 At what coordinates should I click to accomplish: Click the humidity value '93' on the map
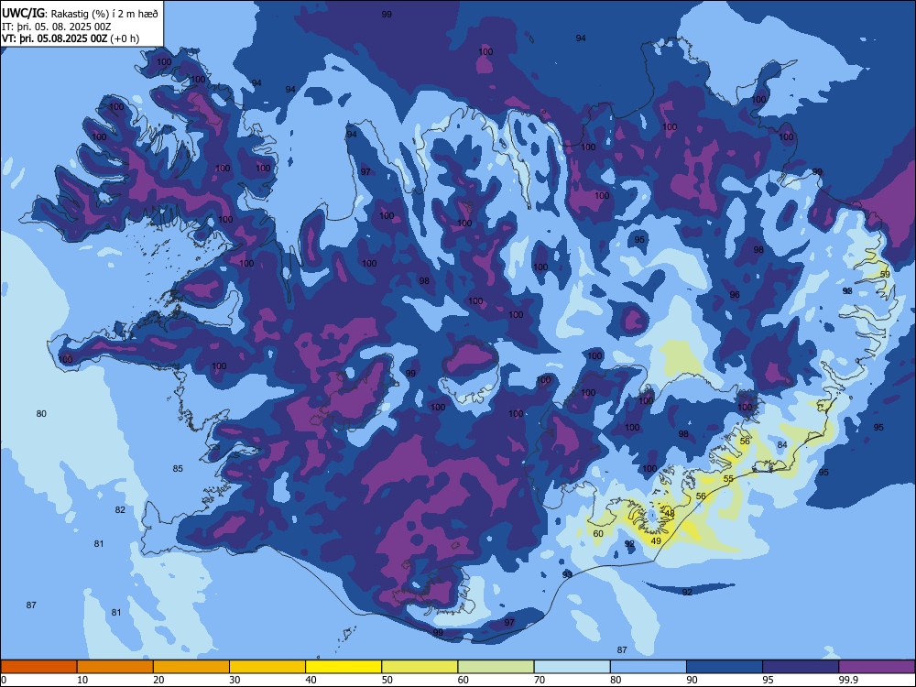(567, 575)
